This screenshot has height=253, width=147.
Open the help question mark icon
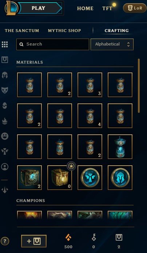click(x=5, y=241)
